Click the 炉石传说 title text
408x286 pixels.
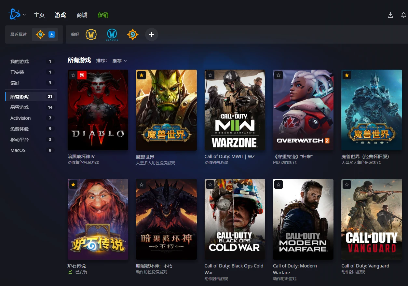[77, 266]
